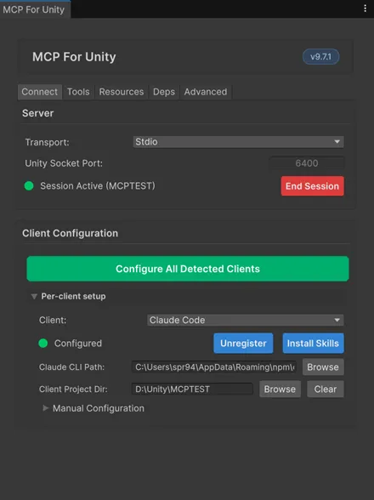Image resolution: width=374 pixels, height=500 pixels.
Task: Click the Configured status text
Action: (x=78, y=344)
